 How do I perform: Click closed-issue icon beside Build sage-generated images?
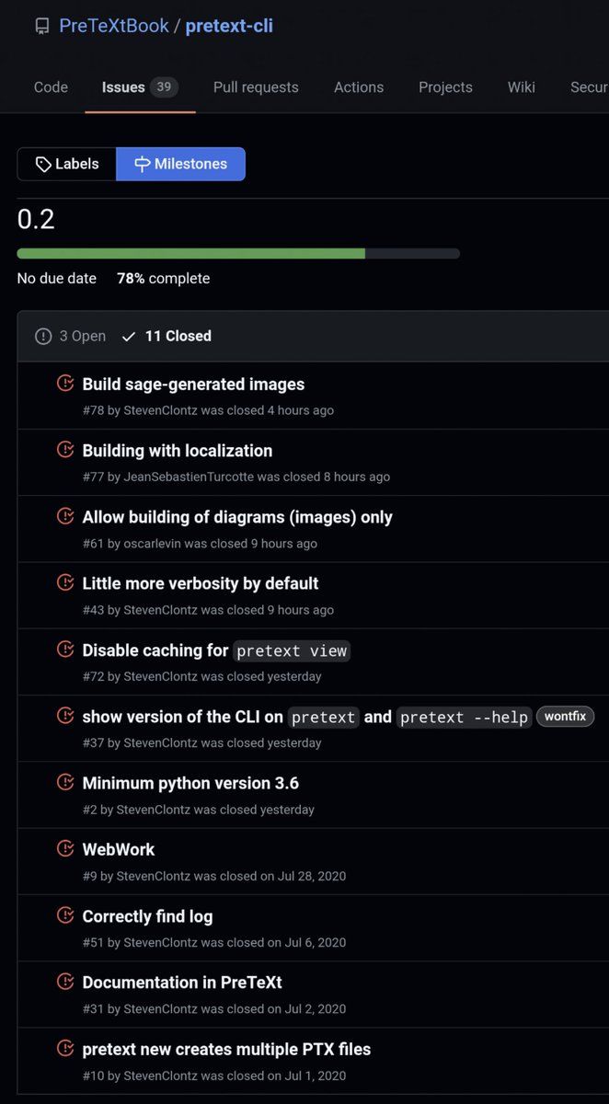65,383
